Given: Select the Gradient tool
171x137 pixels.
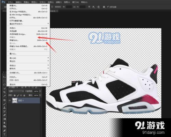Looking at the screenshot, I should click(4, 119).
